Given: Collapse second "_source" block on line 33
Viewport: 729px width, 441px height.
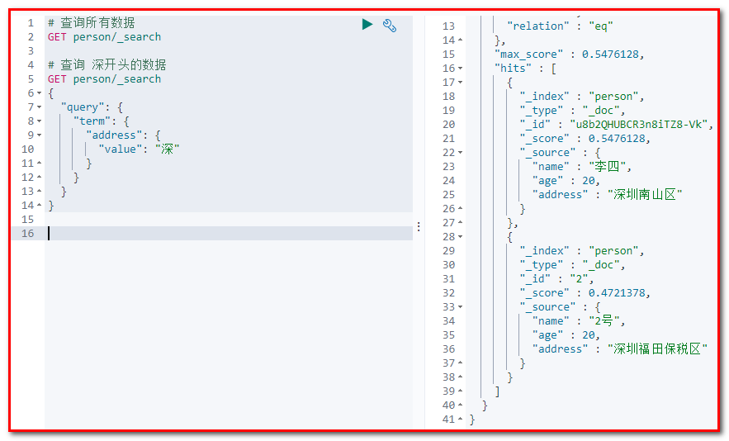Looking at the screenshot, I should point(460,307).
